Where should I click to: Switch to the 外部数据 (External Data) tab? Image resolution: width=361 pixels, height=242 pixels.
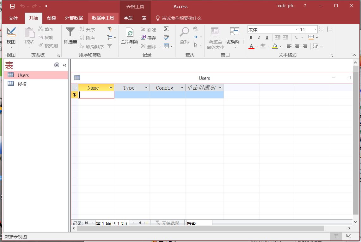coord(74,18)
